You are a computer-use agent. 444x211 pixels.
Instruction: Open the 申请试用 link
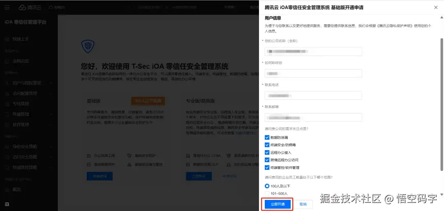point(229,176)
